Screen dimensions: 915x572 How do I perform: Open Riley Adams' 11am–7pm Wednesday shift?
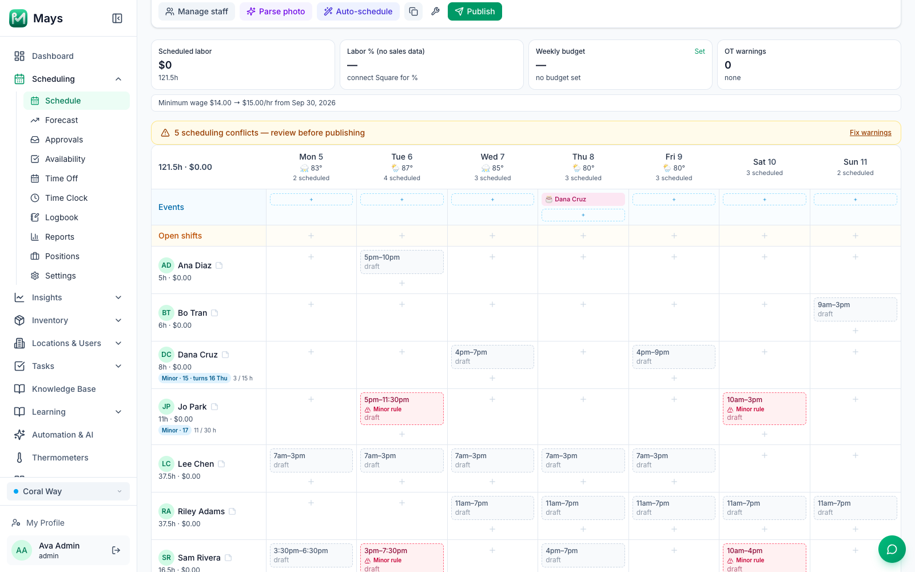[492, 508]
